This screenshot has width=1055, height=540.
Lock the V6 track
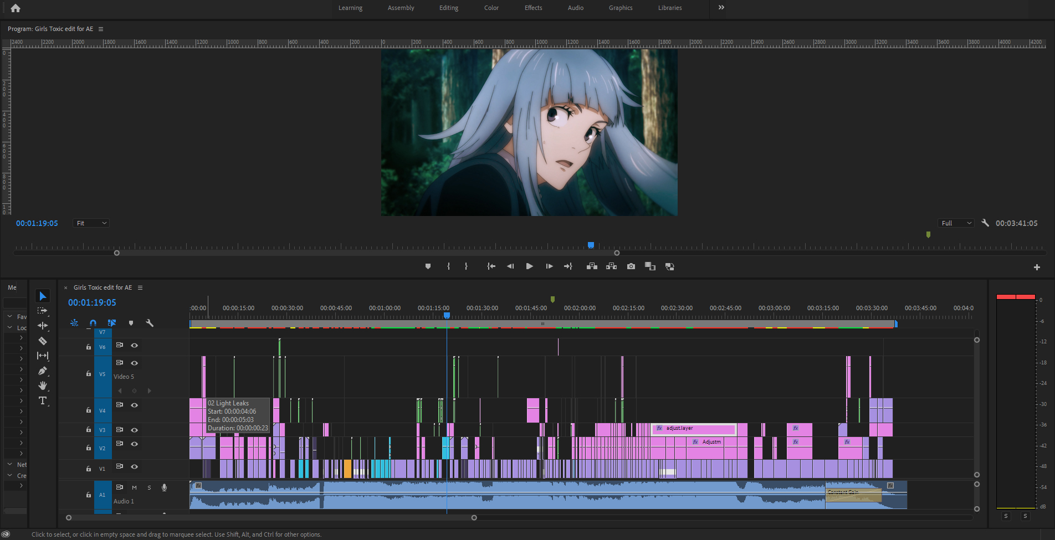pos(88,347)
